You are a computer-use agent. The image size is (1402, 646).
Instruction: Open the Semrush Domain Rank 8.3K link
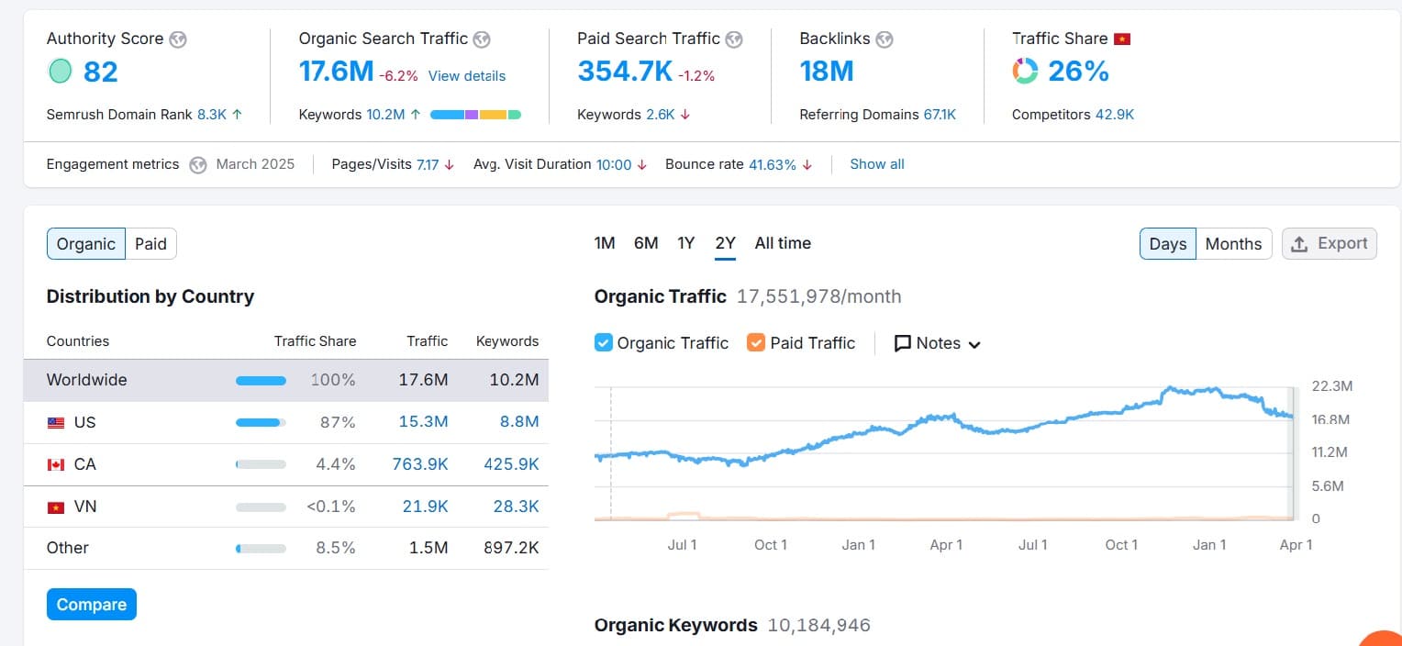(212, 115)
